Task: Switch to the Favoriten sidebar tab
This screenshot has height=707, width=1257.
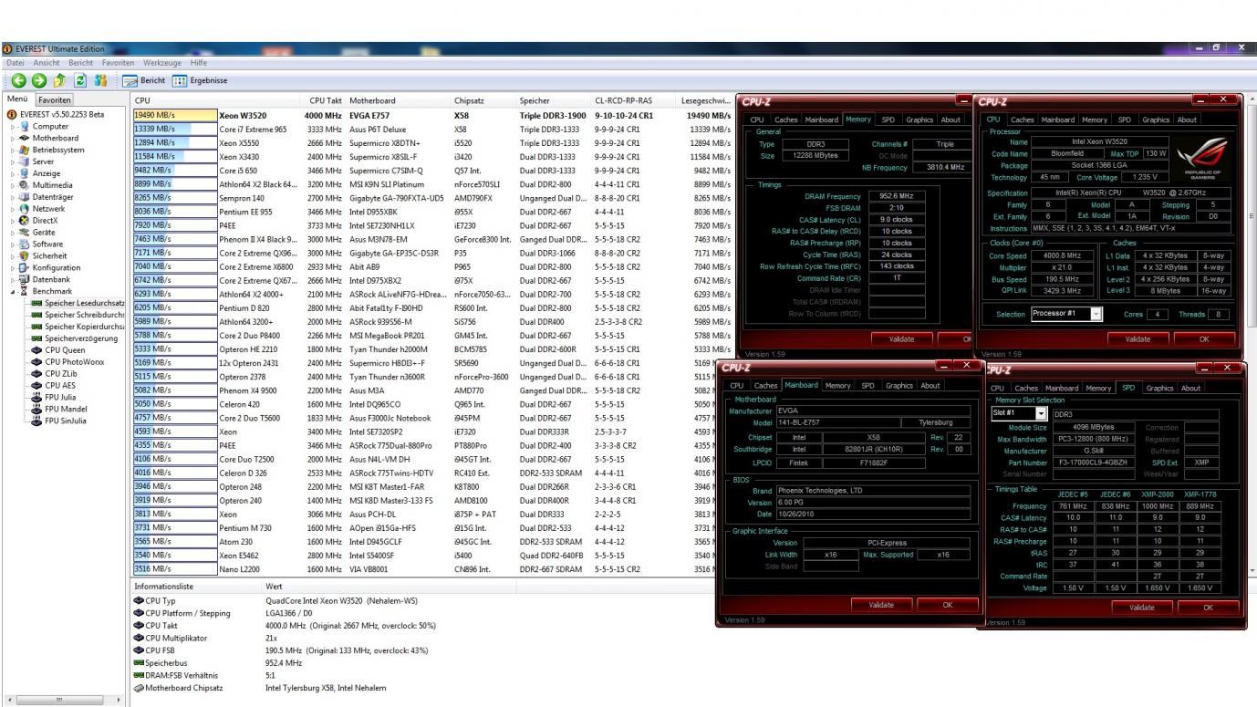Action: (55, 99)
